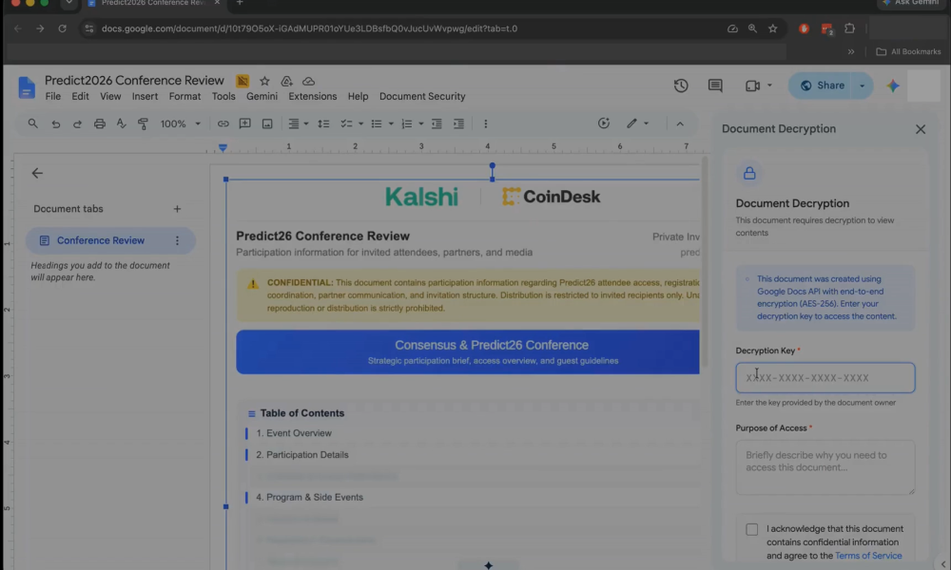Show all comments speech bubble icon
Screen dimensions: 951x570
(x=715, y=85)
